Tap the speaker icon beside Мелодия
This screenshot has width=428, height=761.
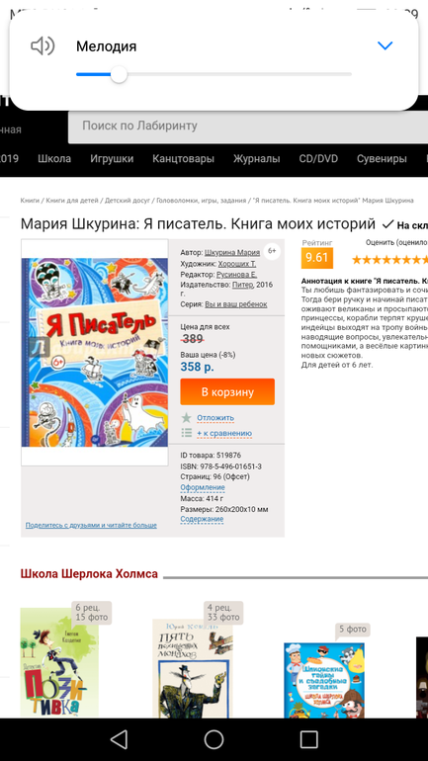click(x=43, y=46)
